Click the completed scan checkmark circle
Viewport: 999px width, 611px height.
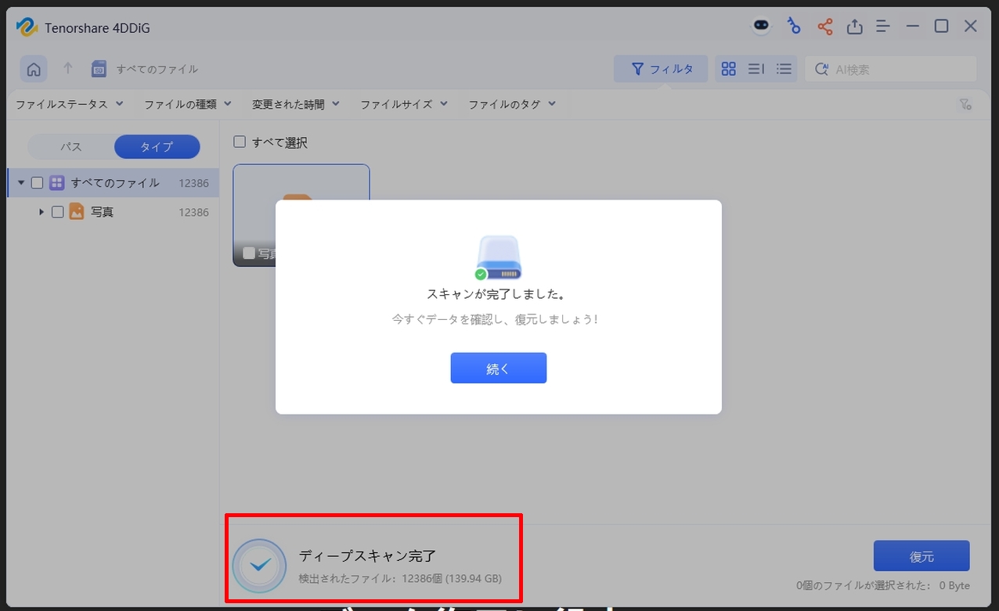260,565
